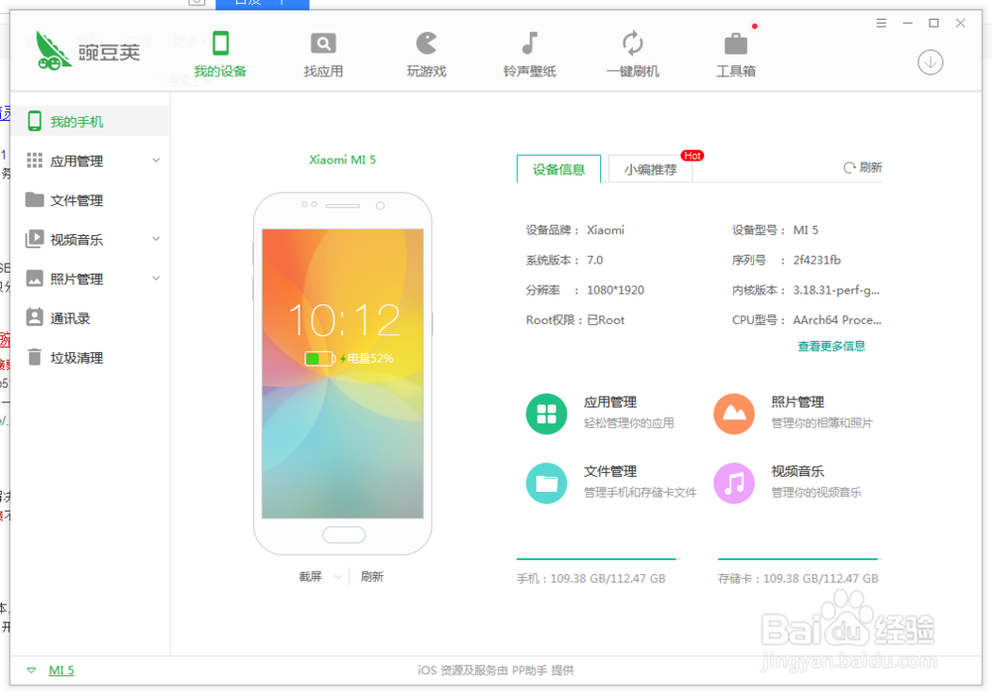Select 应用管理 in the sidebar
The width and height of the screenshot is (992, 695).
[x=90, y=161]
